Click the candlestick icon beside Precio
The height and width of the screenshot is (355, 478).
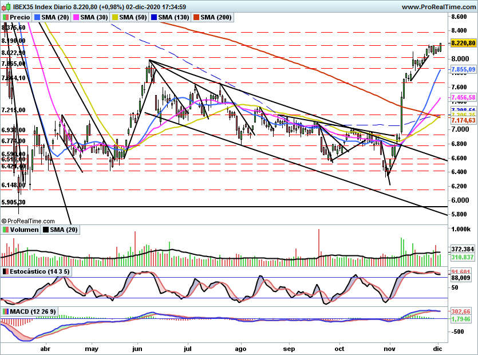point(6,17)
